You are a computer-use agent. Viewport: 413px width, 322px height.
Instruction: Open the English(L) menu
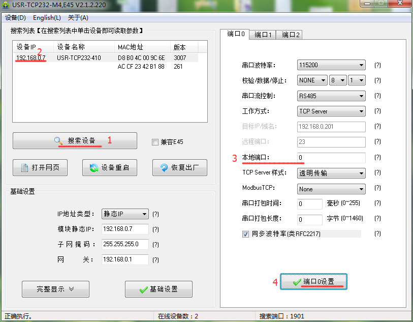[x=47, y=18]
